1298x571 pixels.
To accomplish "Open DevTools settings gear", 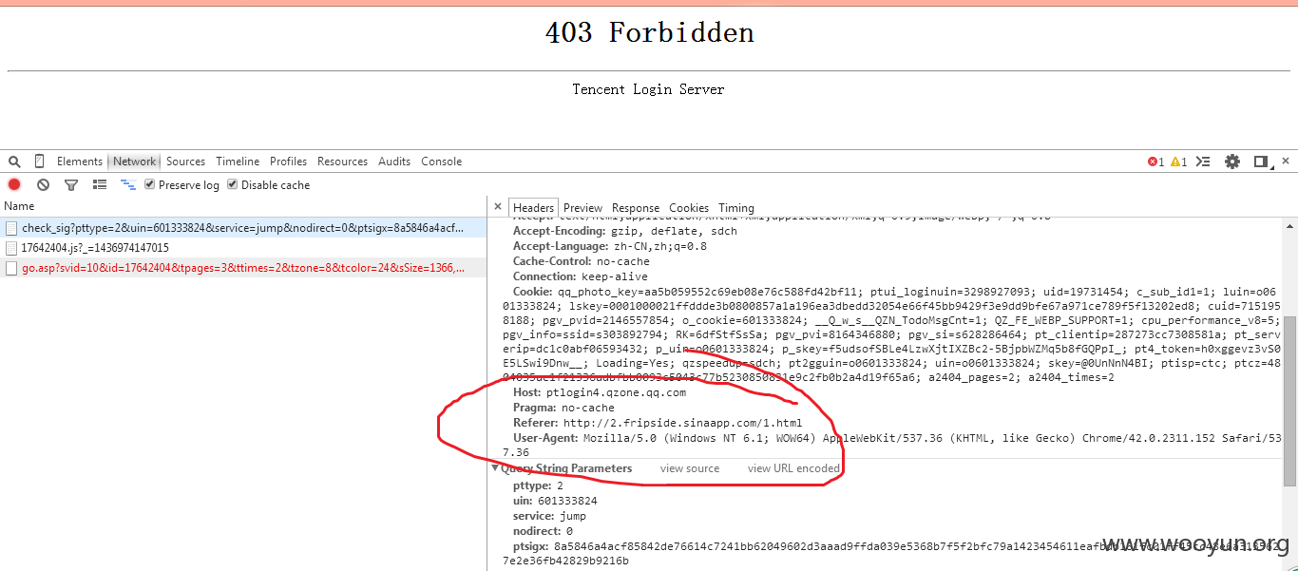I will click(x=1232, y=162).
